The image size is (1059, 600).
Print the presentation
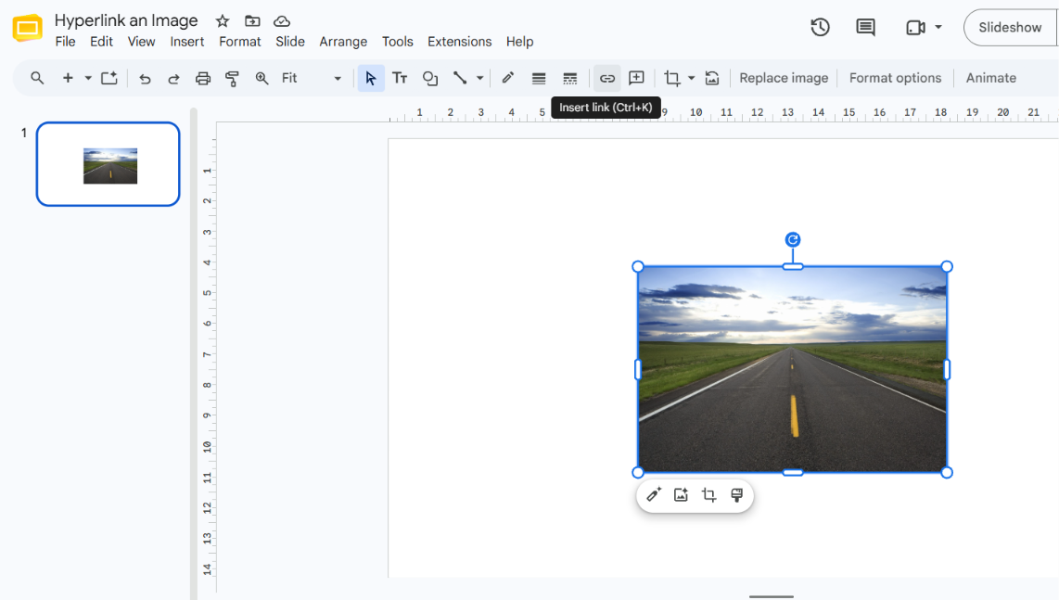pyautogui.click(x=202, y=79)
